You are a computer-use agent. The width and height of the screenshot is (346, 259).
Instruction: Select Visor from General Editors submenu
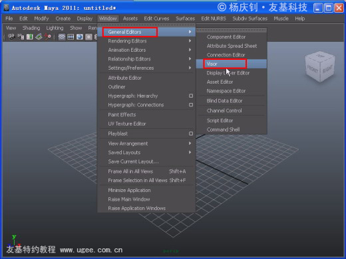[x=232, y=64]
